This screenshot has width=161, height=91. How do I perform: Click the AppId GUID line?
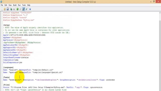tap(24, 35)
